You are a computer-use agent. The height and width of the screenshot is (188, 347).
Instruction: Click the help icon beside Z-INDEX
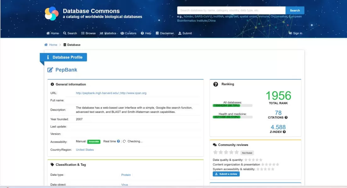[x=284, y=132]
